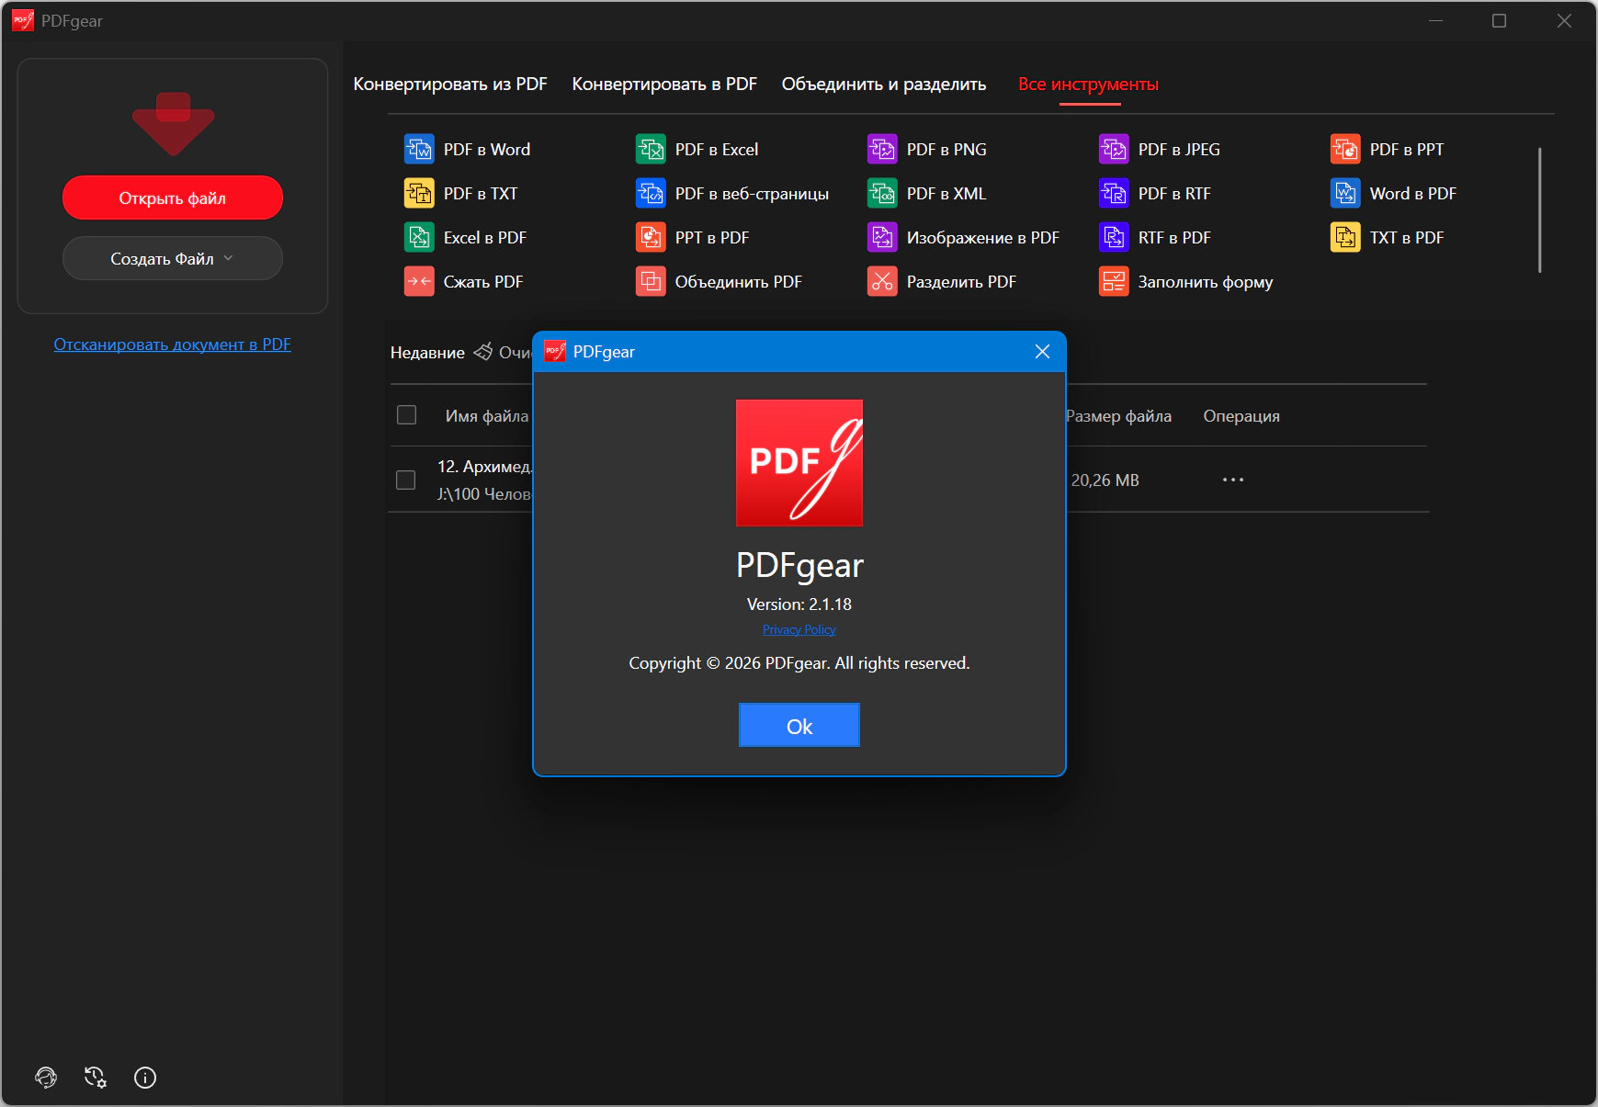Viewport: 1598px width, 1107px height.
Task: Switch to the Конвертировать из PDF tab
Action: 450,84
